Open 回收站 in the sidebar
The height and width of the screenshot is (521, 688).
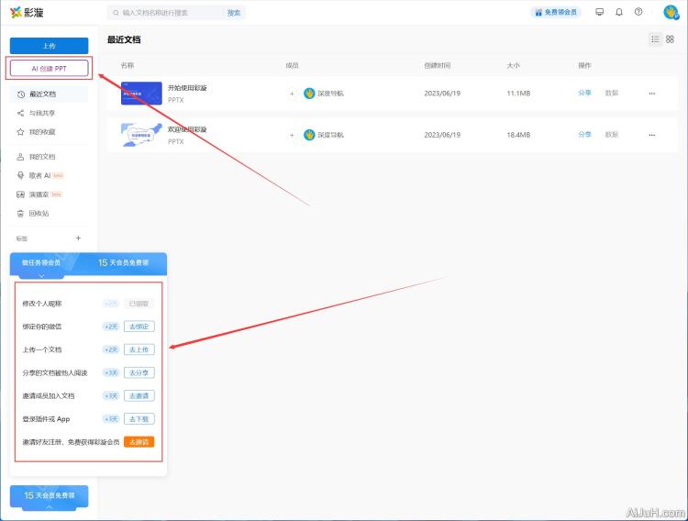38,213
